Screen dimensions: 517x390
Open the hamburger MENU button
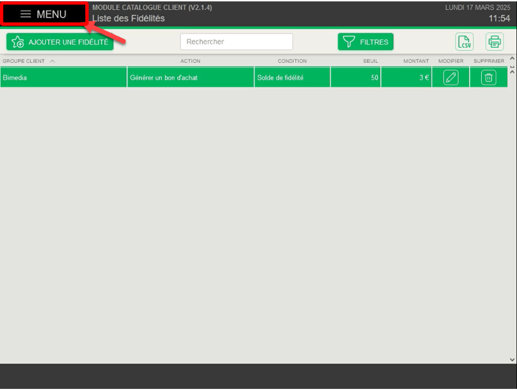coord(44,15)
